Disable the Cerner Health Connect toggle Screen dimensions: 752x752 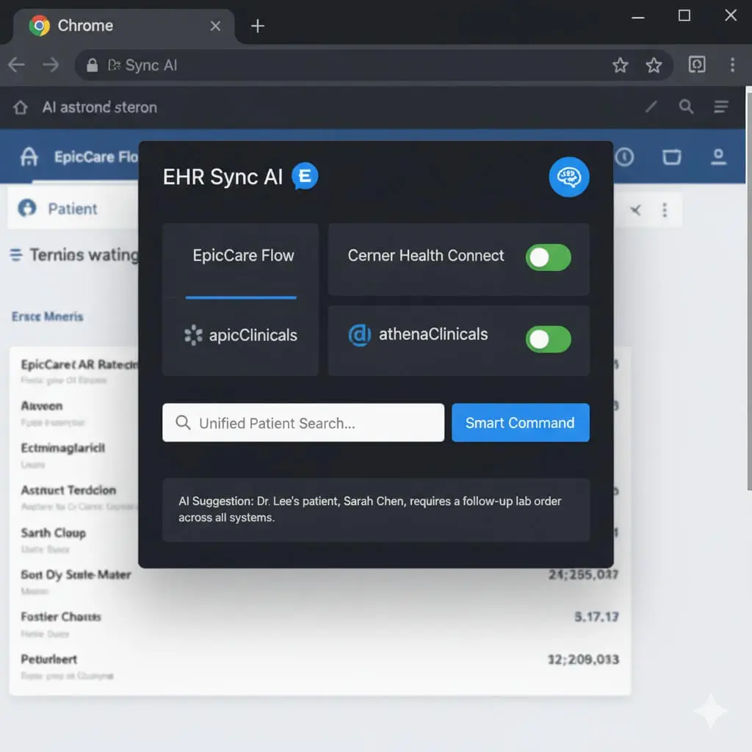click(548, 258)
